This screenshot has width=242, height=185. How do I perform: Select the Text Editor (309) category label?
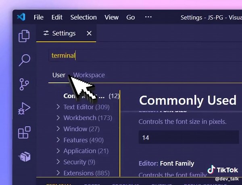(86, 107)
